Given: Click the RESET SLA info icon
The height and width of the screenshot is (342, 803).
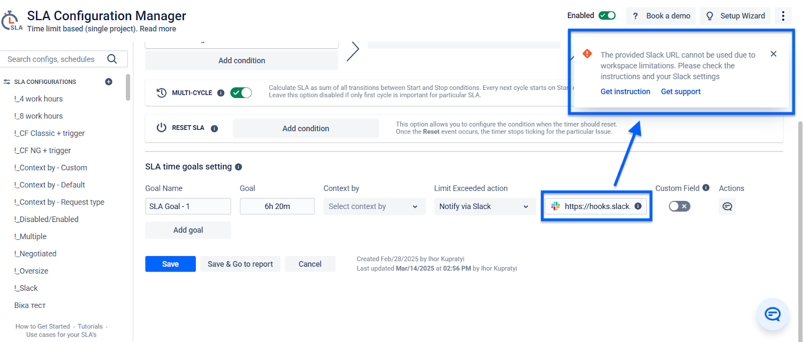Looking at the screenshot, I should pyautogui.click(x=214, y=129).
